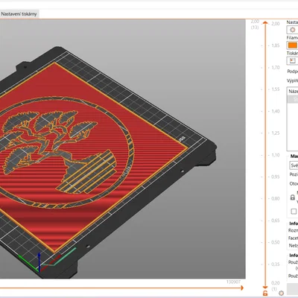Tick the empty checkbox below the padlock
The image size is (298, 298).
pyautogui.click(x=294, y=212)
